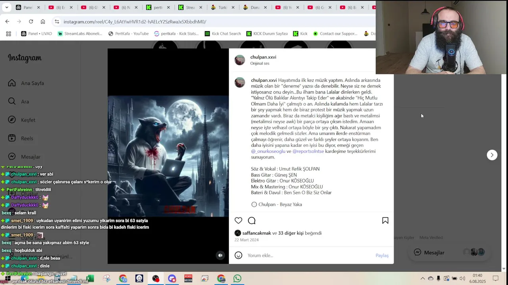Open PertKafa - YouTube bookmark
The width and height of the screenshot is (508, 285).
[x=128, y=34]
